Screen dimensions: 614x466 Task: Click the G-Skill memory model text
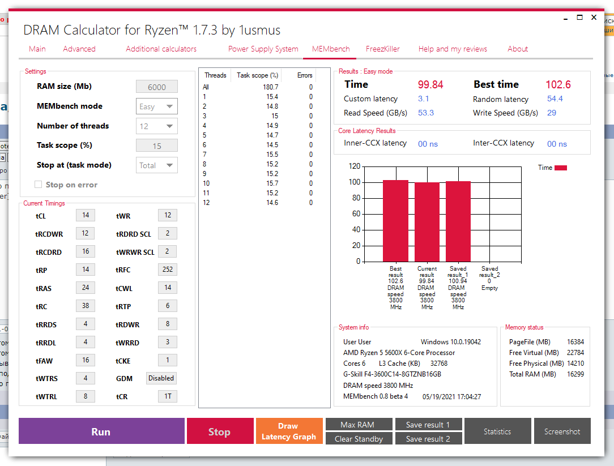[393, 374]
